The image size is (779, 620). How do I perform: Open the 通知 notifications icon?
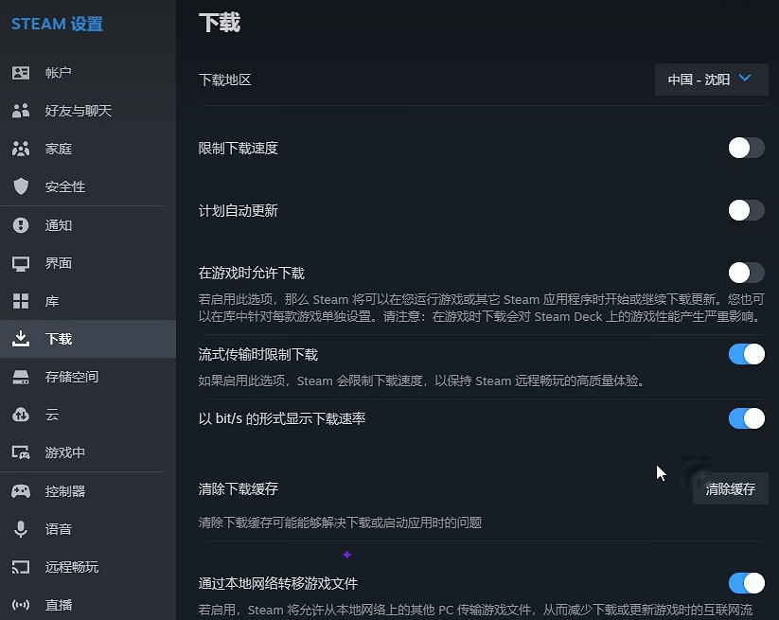pos(21,225)
